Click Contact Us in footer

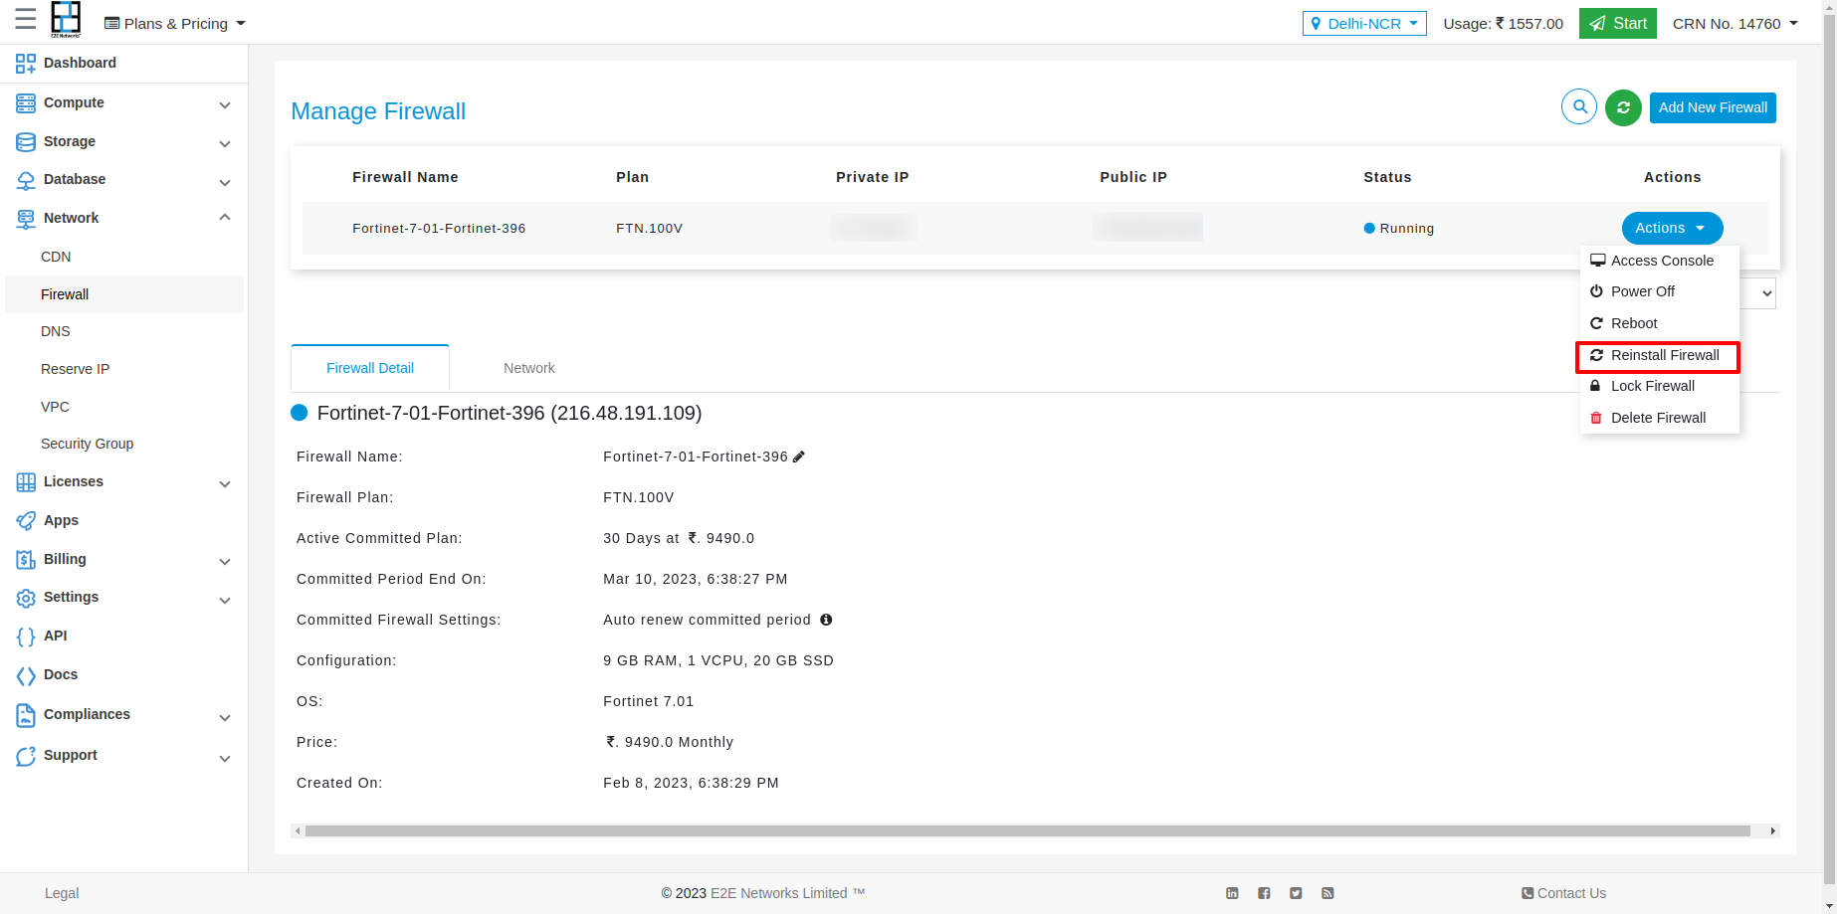1563,893
